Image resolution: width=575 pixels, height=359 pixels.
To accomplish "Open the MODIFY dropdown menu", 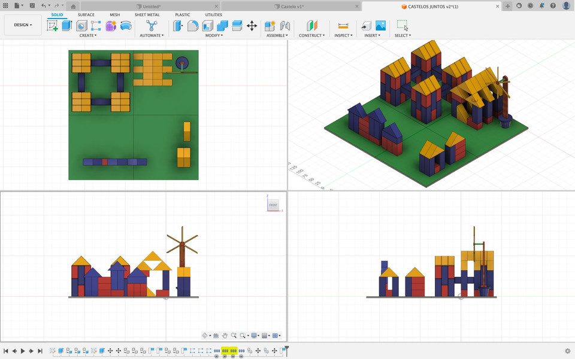I will (214, 35).
